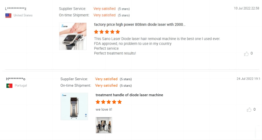The height and width of the screenshot is (140, 262).
Task: Open 'treatment handle of diode laser machine' link
Action: pos(129,95)
